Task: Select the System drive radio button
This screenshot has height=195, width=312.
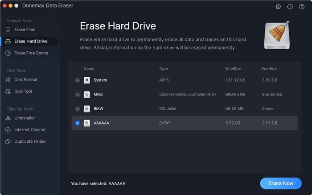Action: point(78,80)
